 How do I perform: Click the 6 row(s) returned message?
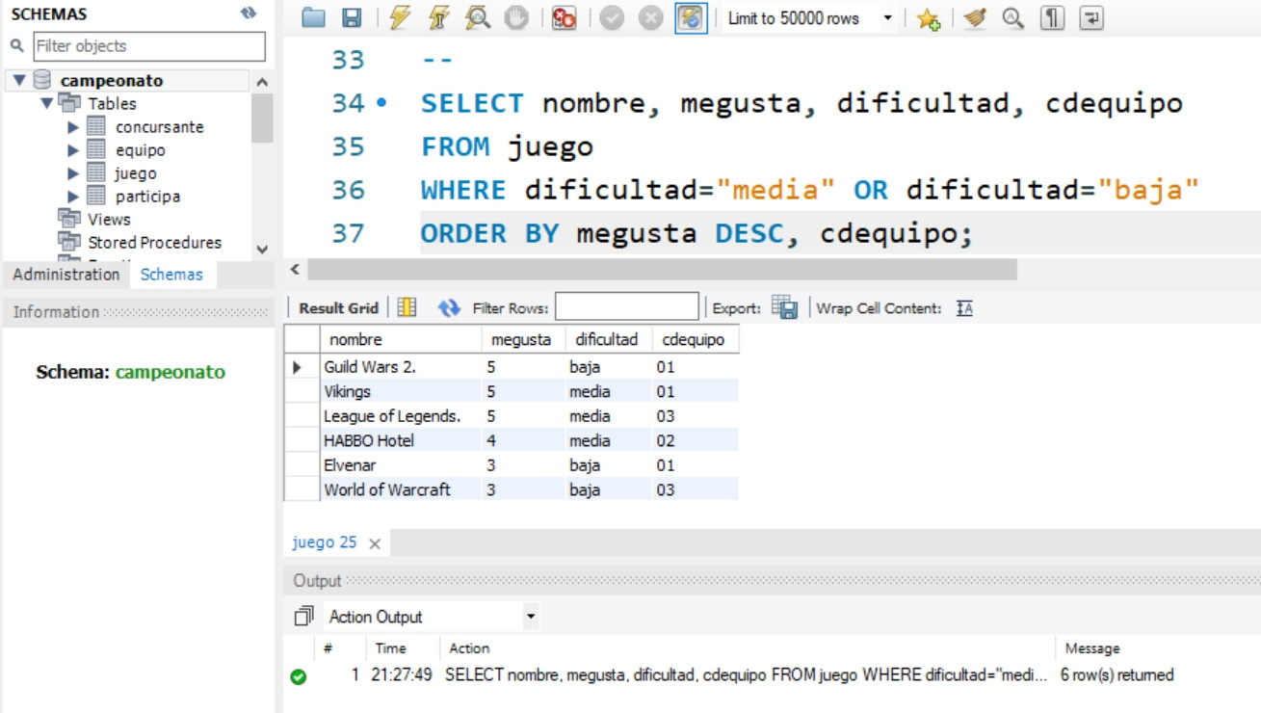pos(1117,675)
